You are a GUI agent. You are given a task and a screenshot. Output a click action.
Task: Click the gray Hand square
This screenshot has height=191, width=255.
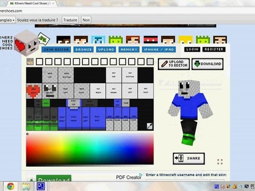pyautogui.click(x=126, y=103)
